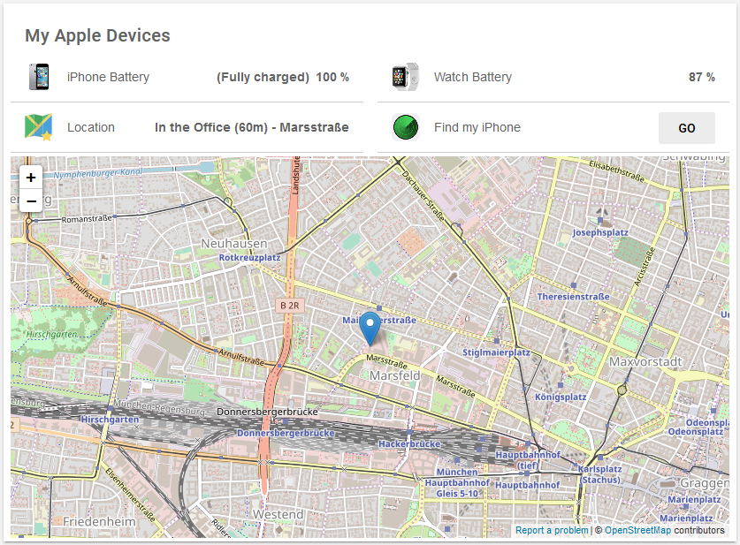Click the B 2R road shield
This screenshot has width=740, height=545.
coord(290,306)
